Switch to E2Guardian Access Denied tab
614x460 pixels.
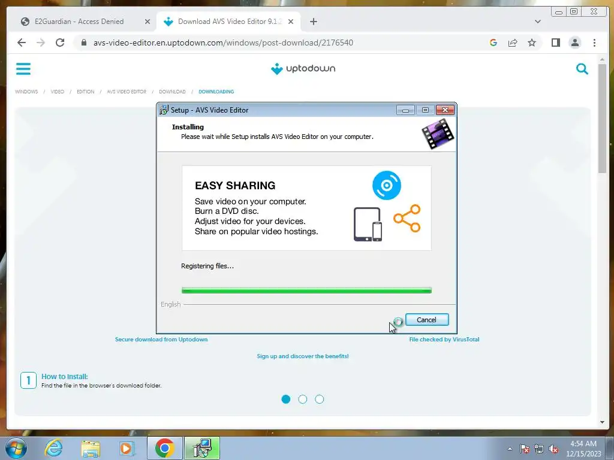click(79, 22)
